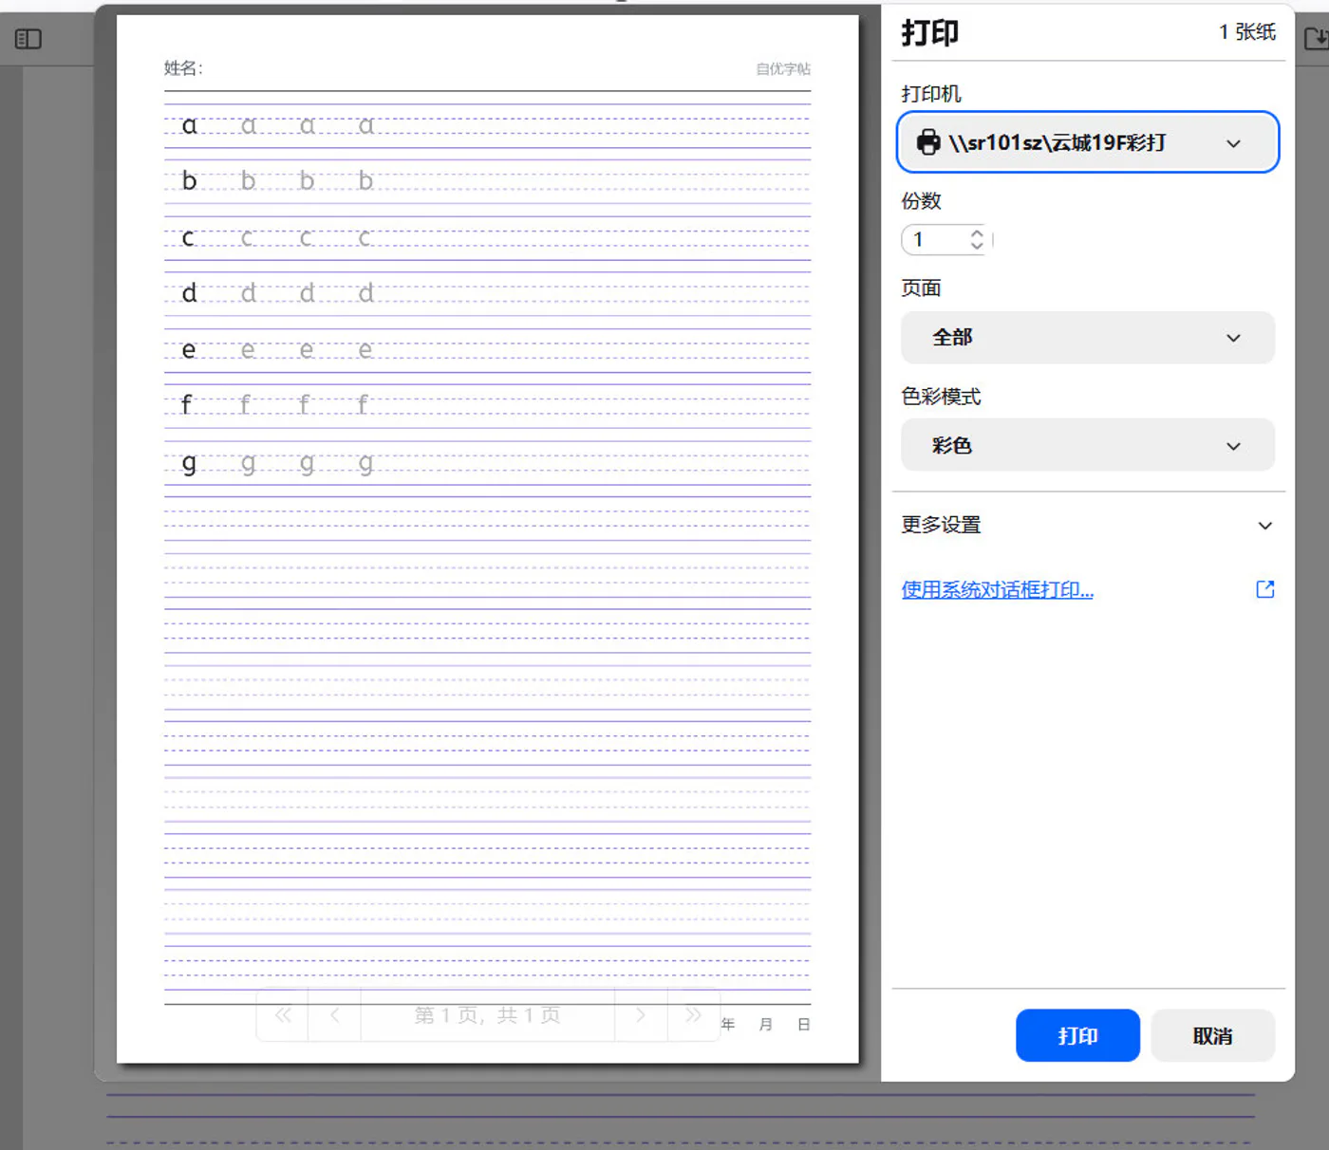Image resolution: width=1329 pixels, height=1150 pixels.
Task: Click the 份数 label
Action: (x=921, y=201)
